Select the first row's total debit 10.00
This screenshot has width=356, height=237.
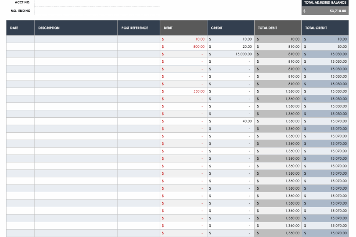click(278, 39)
